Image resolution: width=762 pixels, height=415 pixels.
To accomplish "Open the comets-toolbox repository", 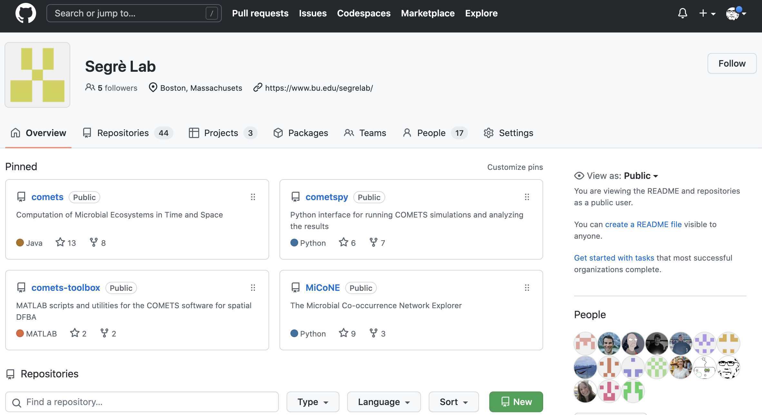I will pyautogui.click(x=66, y=288).
